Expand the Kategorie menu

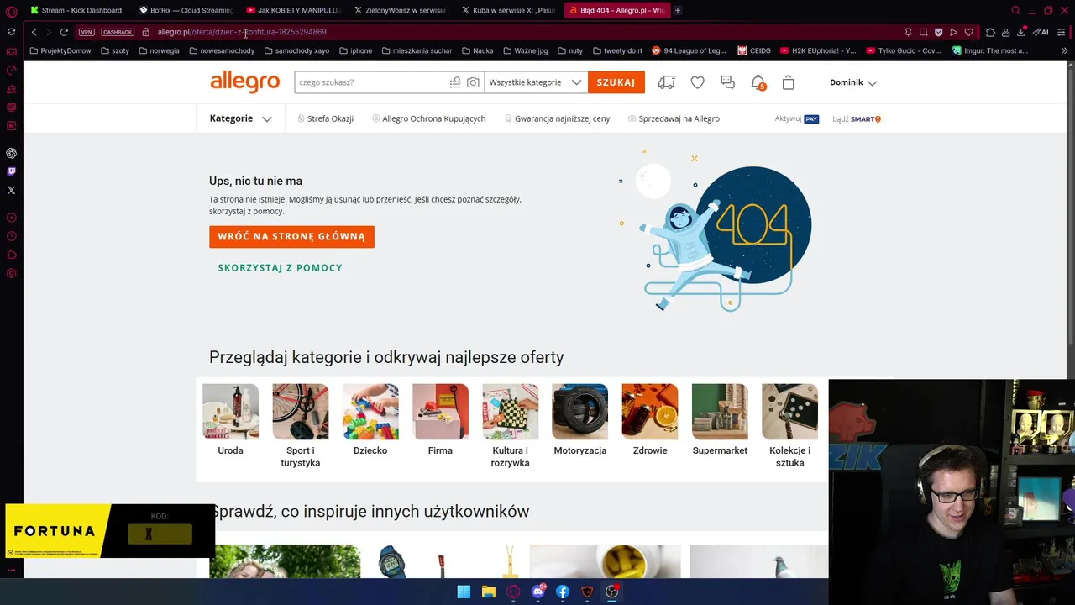(240, 118)
